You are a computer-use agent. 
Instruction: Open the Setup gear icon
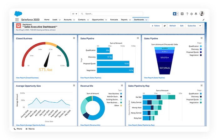[x=191, y=14]
